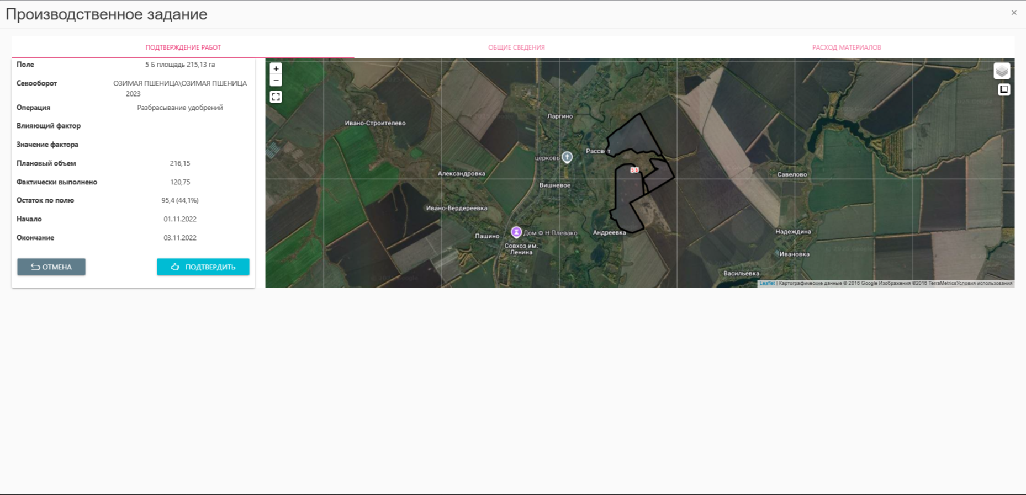Click the church marker on the map
This screenshot has width=1026, height=495.
[x=567, y=157]
